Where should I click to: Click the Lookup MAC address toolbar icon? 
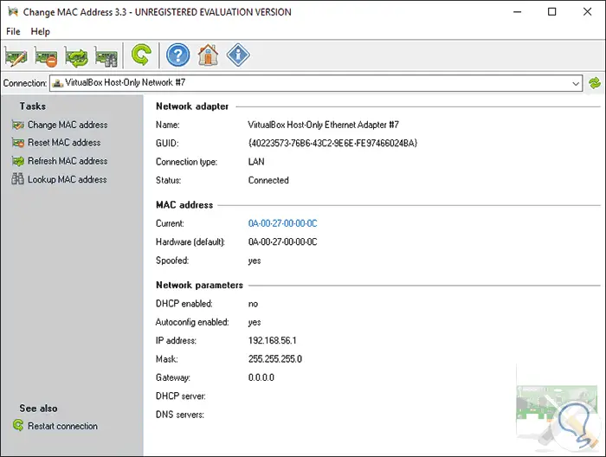(x=106, y=56)
